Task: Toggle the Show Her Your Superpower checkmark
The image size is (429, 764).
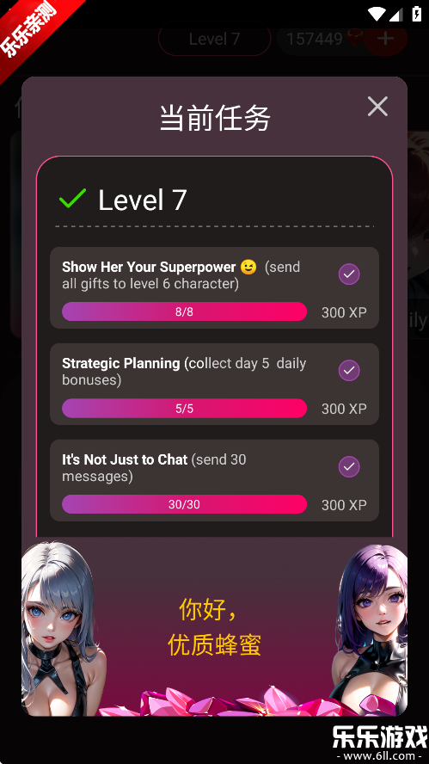Action: 349,274
